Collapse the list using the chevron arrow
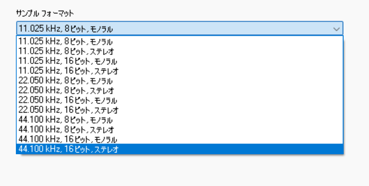This screenshot has width=369, height=186. pos(336,29)
